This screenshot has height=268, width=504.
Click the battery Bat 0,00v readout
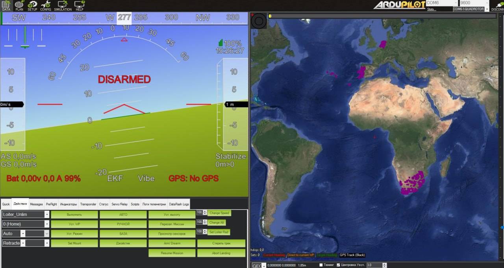pos(43,178)
